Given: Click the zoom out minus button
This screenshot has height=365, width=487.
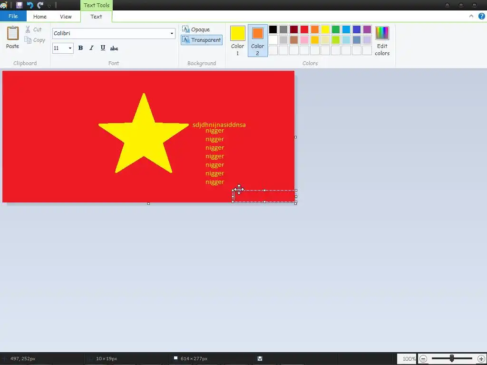Looking at the screenshot, I should coord(423,359).
